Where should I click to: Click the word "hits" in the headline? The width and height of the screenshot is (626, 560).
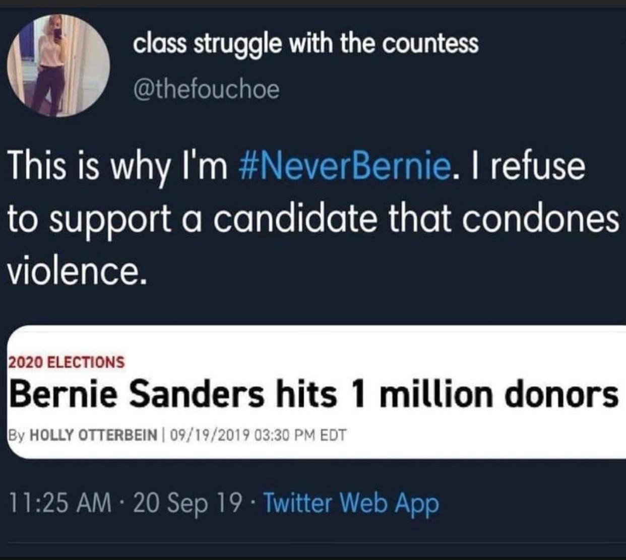coord(306,394)
